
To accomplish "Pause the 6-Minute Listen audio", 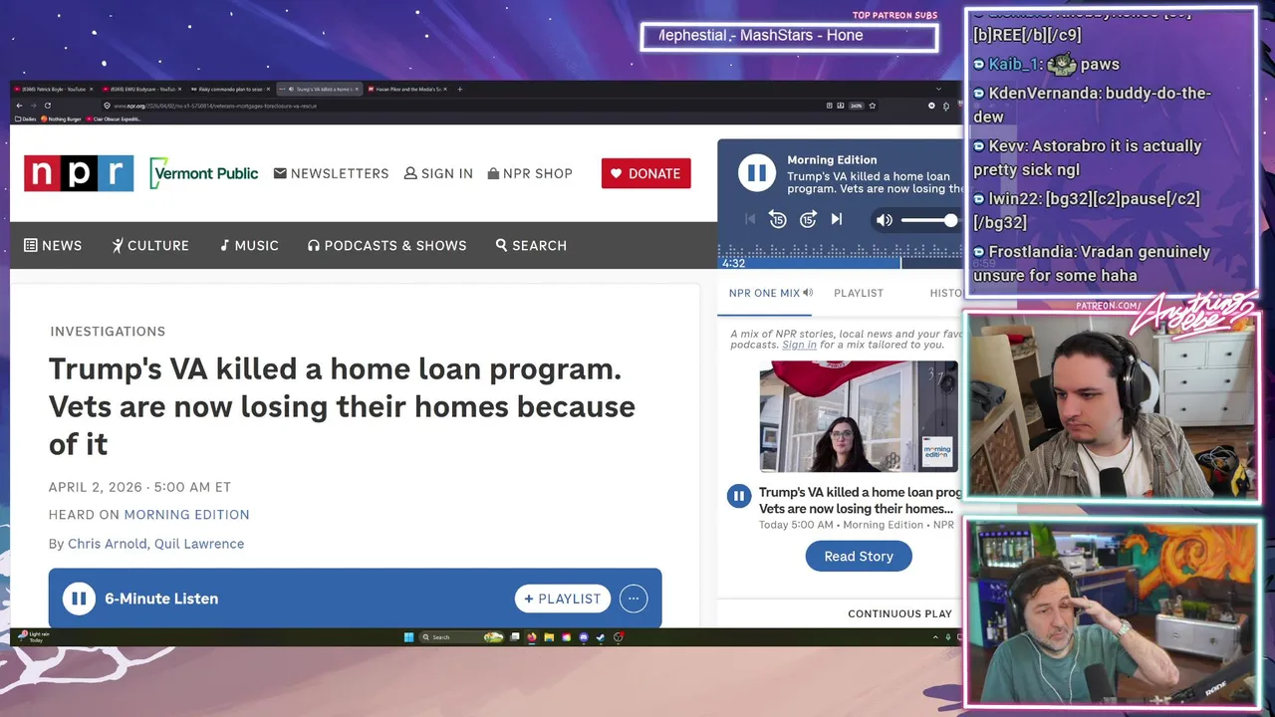I will (x=79, y=598).
